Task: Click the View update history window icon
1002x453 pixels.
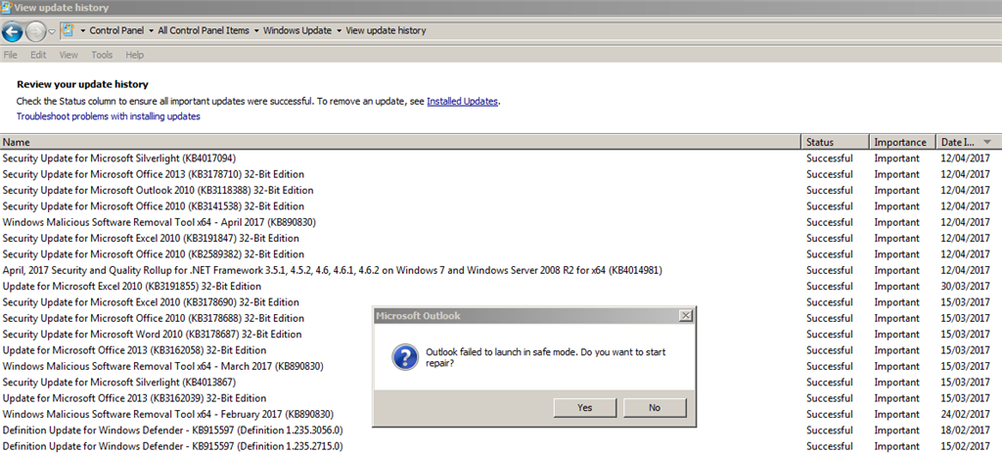Action: tap(7, 8)
